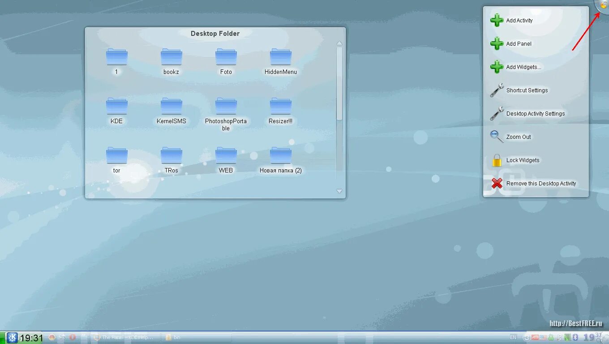Open Shortcut Settings

pyautogui.click(x=519, y=90)
